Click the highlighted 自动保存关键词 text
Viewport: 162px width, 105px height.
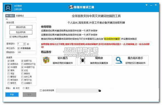click(x=112, y=39)
